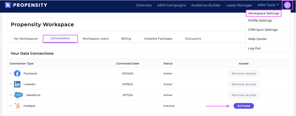The height and width of the screenshot is (116, 296).
Task: Expand the Salesforce connection row chevron
Action: tap(11, 95)
